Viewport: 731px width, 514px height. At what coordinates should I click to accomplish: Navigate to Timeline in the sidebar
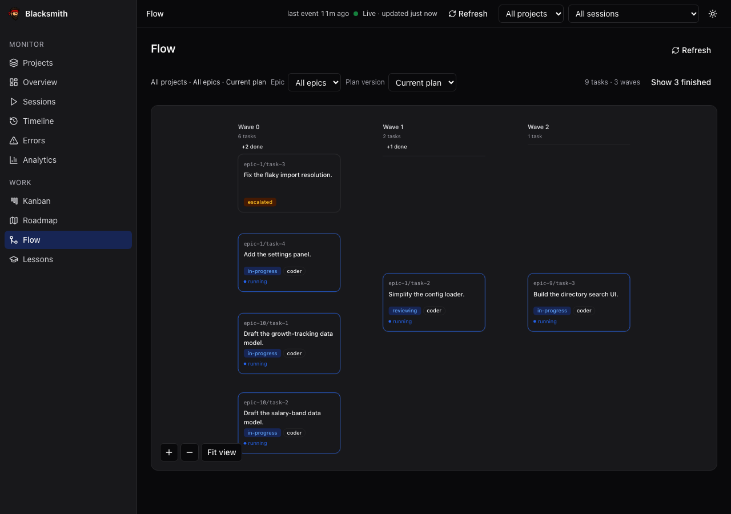coord(68,121)
